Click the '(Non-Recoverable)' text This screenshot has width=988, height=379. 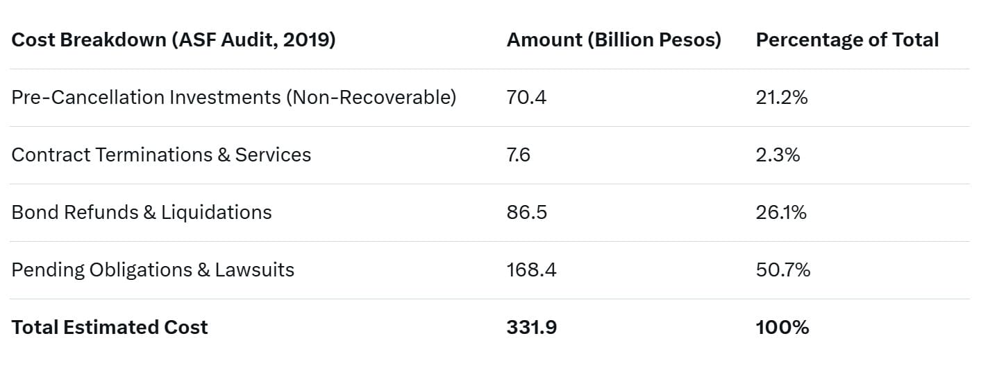371,98
